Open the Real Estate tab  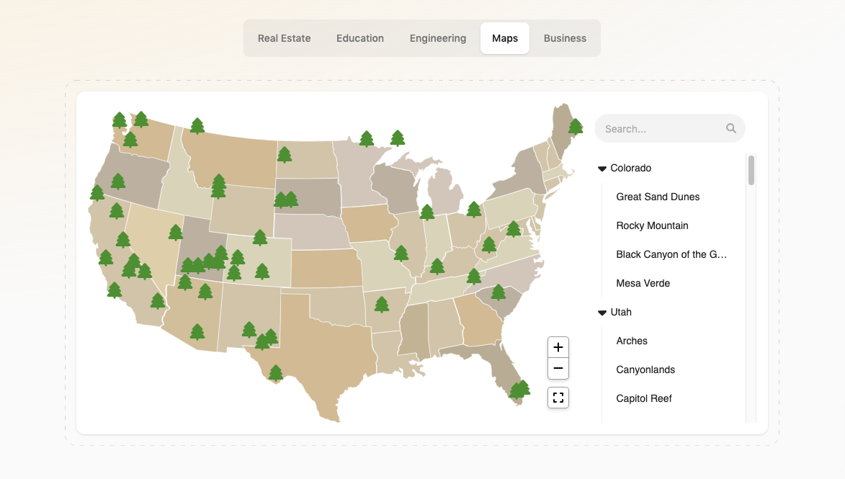click(284, 38)
